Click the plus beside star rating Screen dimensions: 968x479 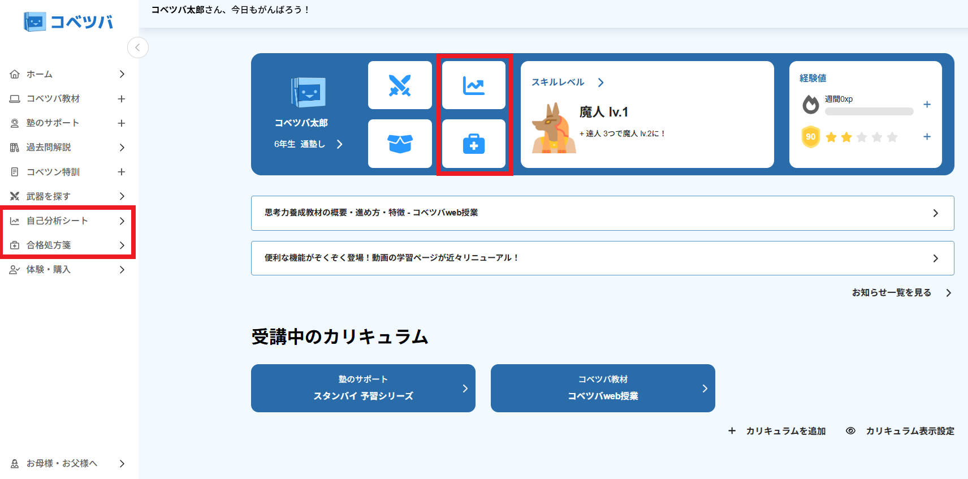tap(927, 136)
